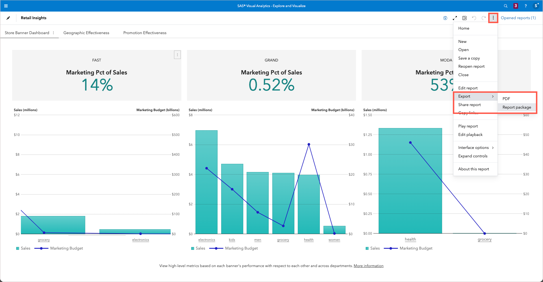Undo the last report change

click(x=474, y=18)
